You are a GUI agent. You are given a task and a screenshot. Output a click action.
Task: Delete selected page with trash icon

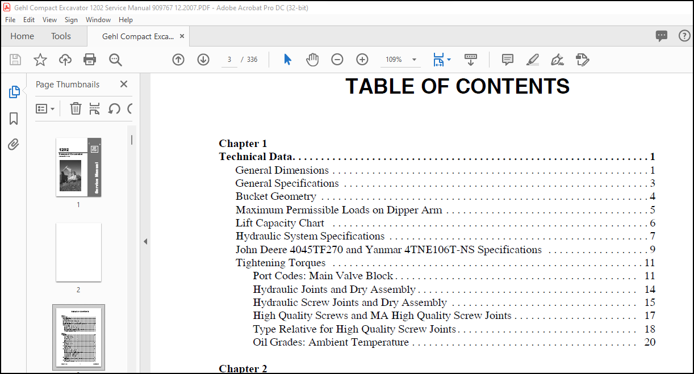76,108
